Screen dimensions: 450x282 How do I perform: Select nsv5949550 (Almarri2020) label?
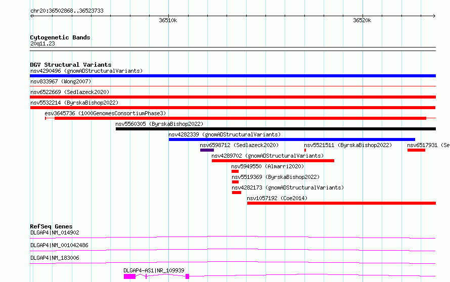pos(267,166)
